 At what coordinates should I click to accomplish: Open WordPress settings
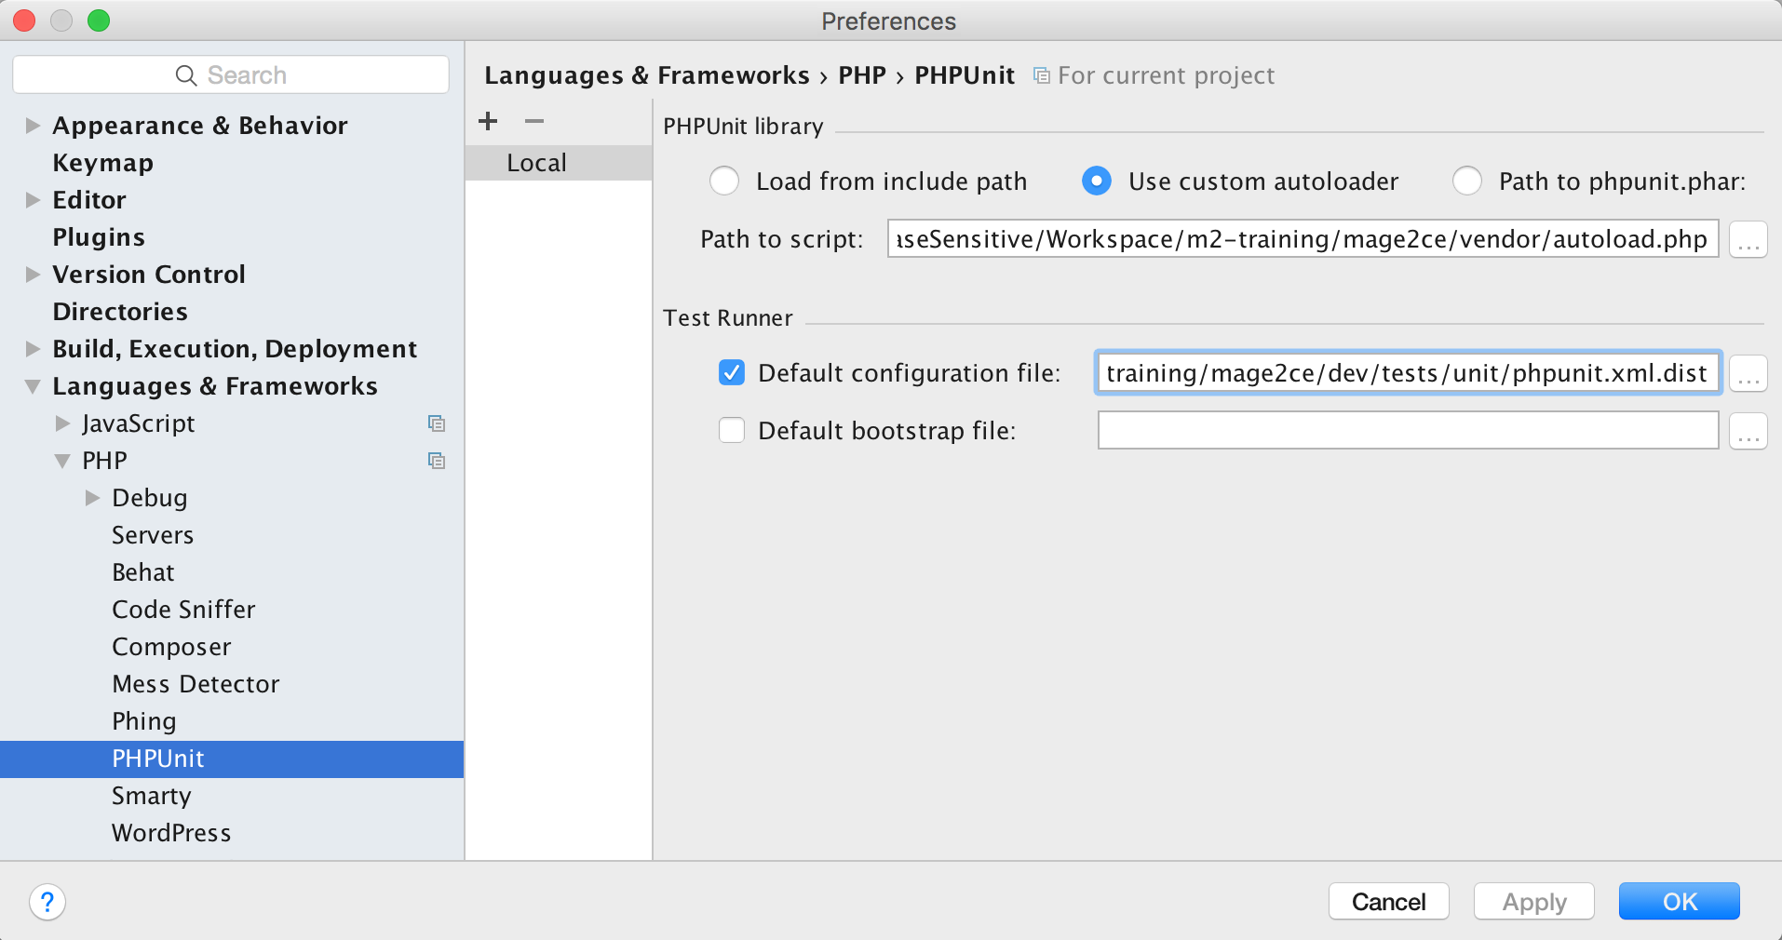(171, 833)
